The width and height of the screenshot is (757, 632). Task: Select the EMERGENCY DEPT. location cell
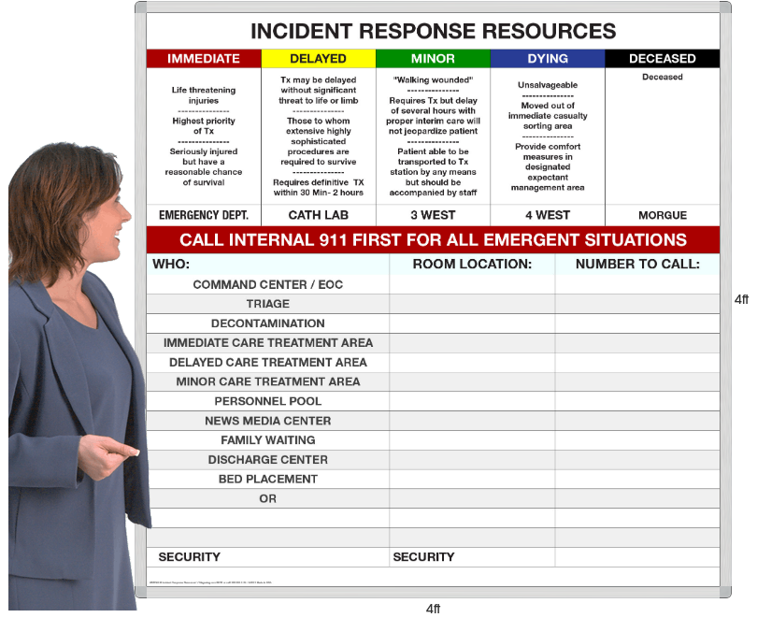[x=203, y=215]
